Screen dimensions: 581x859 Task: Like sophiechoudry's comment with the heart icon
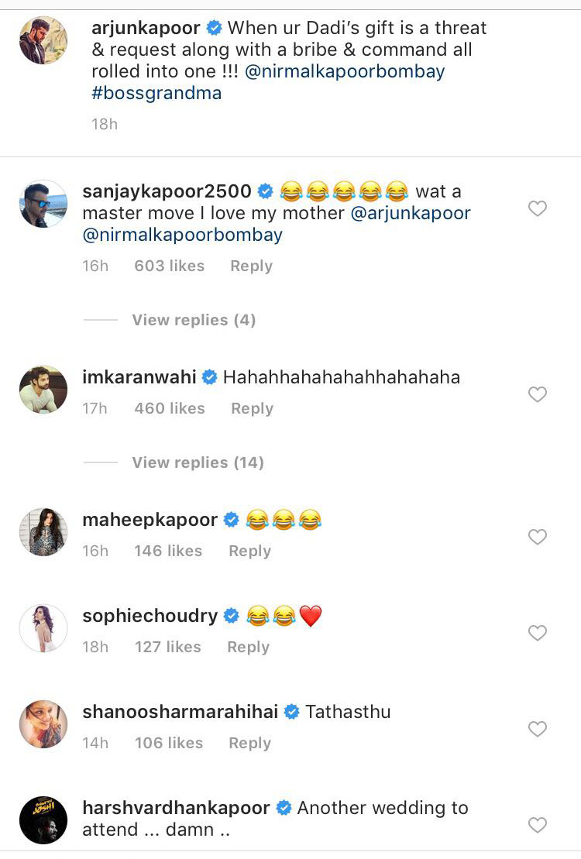[538, 633]
